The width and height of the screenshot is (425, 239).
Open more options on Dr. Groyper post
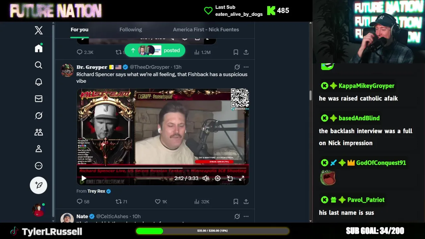tap(246, 67)
